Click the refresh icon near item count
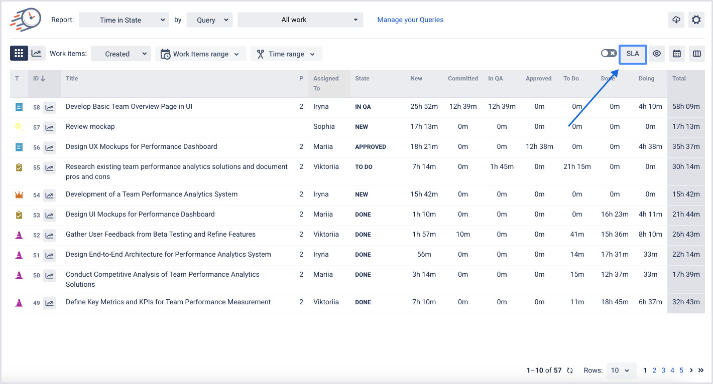 coord(570,370)
